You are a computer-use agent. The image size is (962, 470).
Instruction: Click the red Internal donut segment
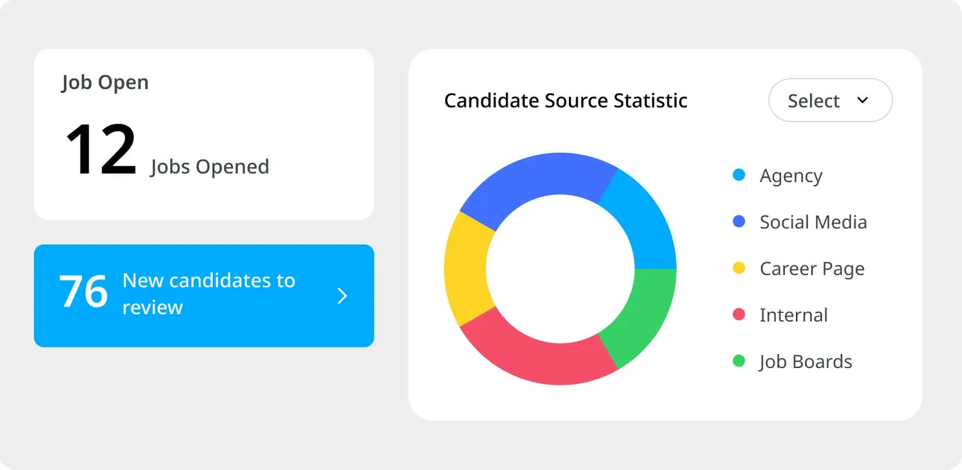point(539,359)
